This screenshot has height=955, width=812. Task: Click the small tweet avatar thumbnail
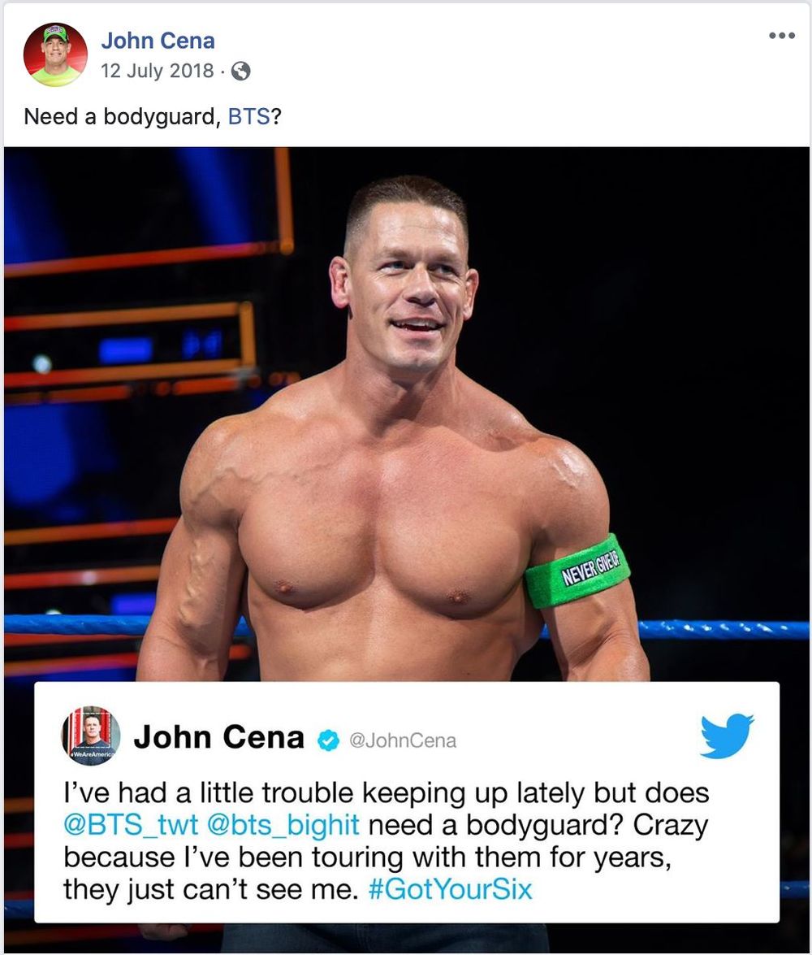91,736
